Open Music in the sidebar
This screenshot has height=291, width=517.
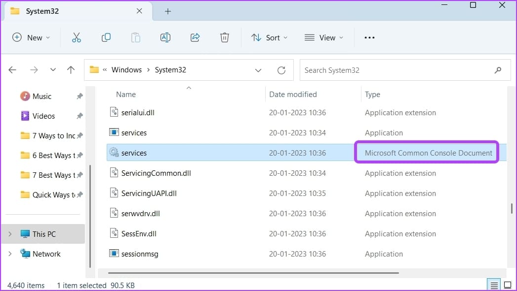(42, 97)
